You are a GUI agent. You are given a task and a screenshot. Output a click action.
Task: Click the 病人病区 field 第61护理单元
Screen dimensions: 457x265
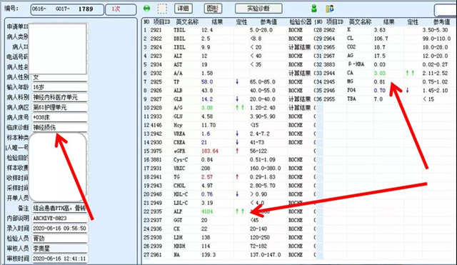click(x=59, y=107)
